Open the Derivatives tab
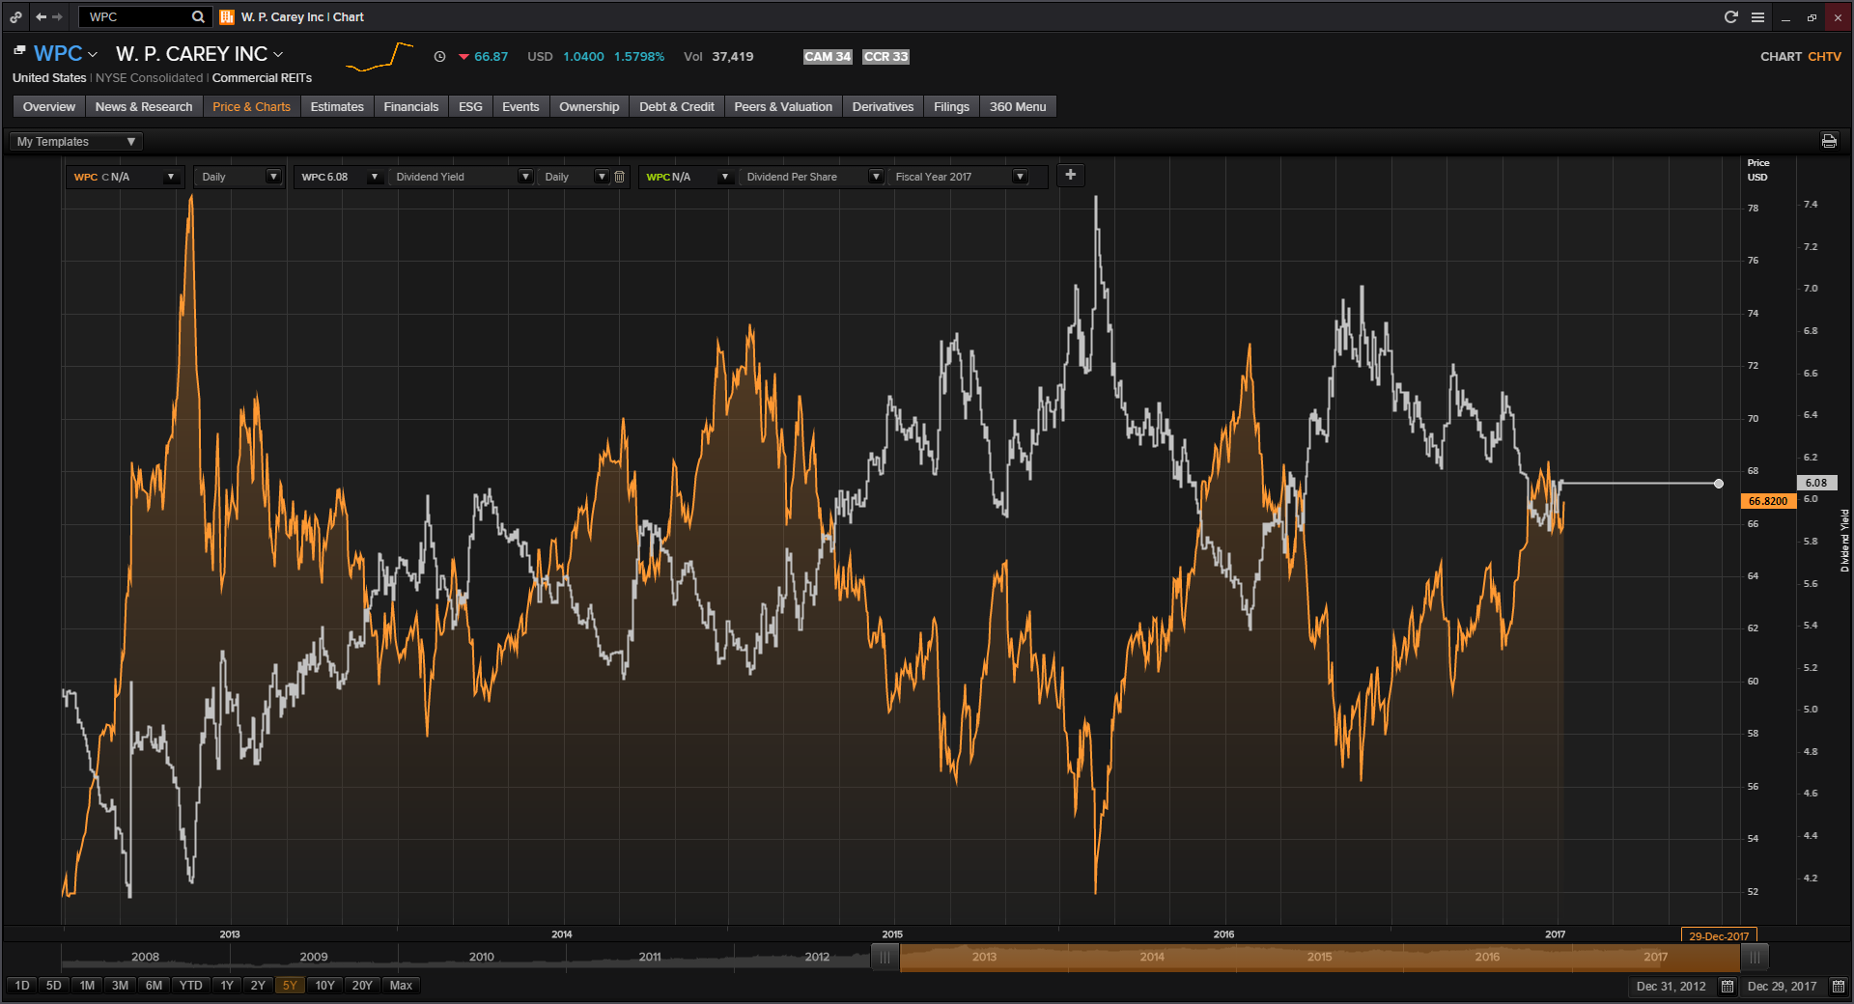Image resolution: width=1854 pixels, height=1004 pixels. 883,106
